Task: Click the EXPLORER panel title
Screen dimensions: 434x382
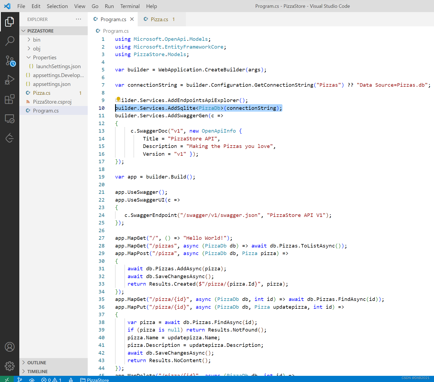Action: tap(38, 19)
